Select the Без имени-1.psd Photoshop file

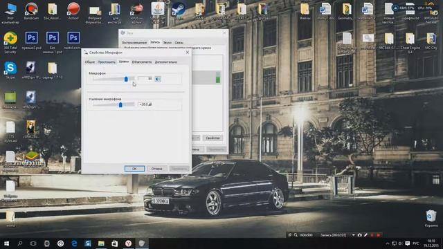tap(53, 42)
